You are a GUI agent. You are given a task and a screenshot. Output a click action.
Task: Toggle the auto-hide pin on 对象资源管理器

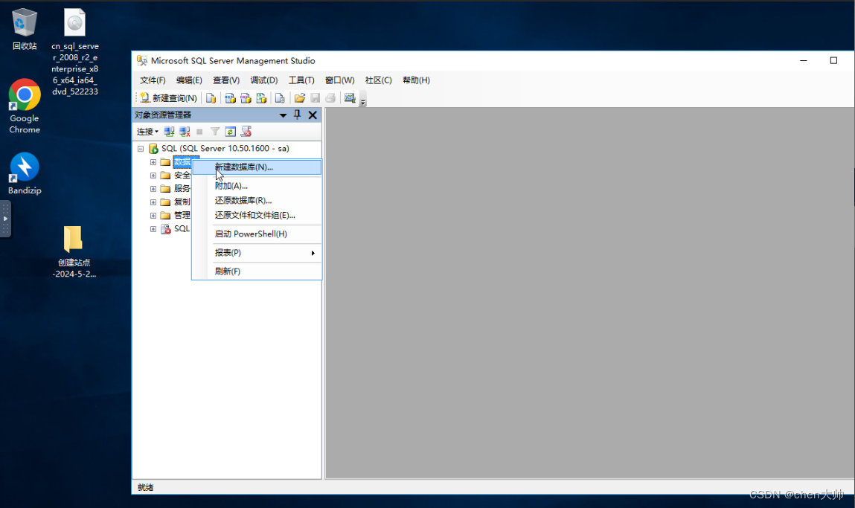(x=297, y=115)
